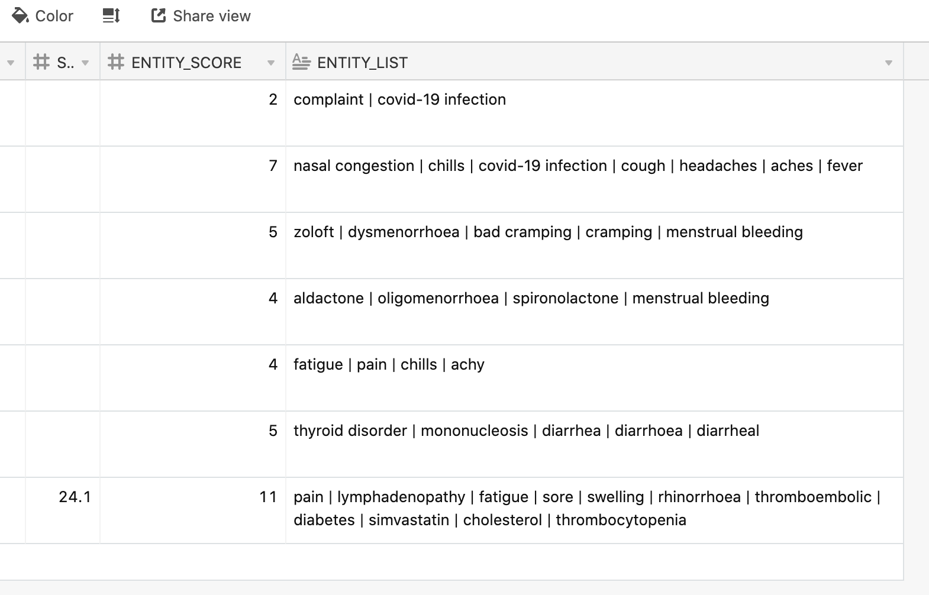The image size is (929, 595).
Task: Click the zoloft | dysmenorrhoea entity list cell
Action: (595, 245)
